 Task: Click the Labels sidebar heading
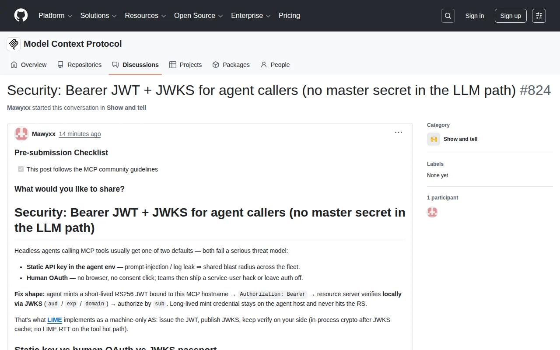coord(435,164)
